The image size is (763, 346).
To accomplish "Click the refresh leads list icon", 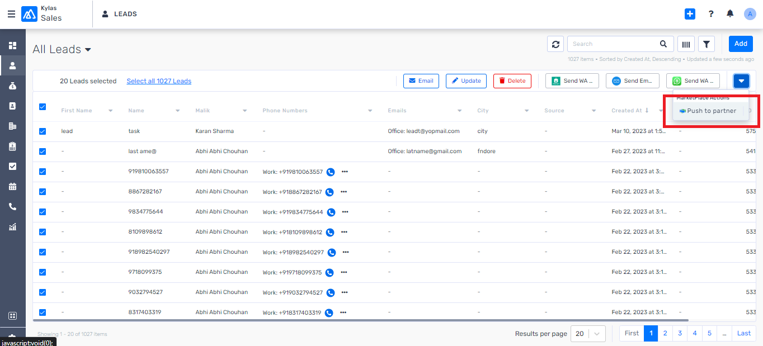I will pos(555,44).
